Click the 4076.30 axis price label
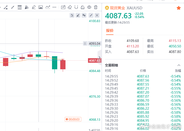 [94, 97]
